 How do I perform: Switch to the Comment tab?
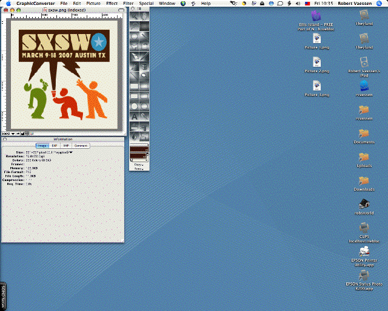pyautogui.click(x=81, y=146)
